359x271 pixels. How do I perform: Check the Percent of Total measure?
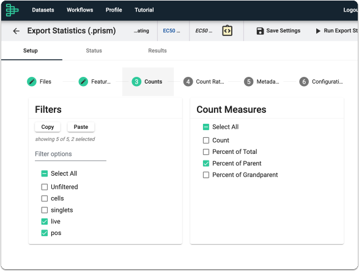click(206, 152)
